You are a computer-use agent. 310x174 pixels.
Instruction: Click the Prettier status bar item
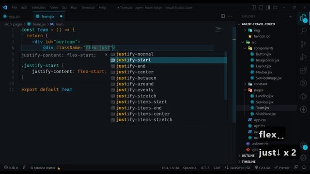click(282, 168)
